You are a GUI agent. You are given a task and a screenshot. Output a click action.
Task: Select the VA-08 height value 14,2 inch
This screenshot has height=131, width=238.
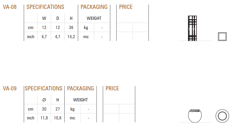[71, 37]
